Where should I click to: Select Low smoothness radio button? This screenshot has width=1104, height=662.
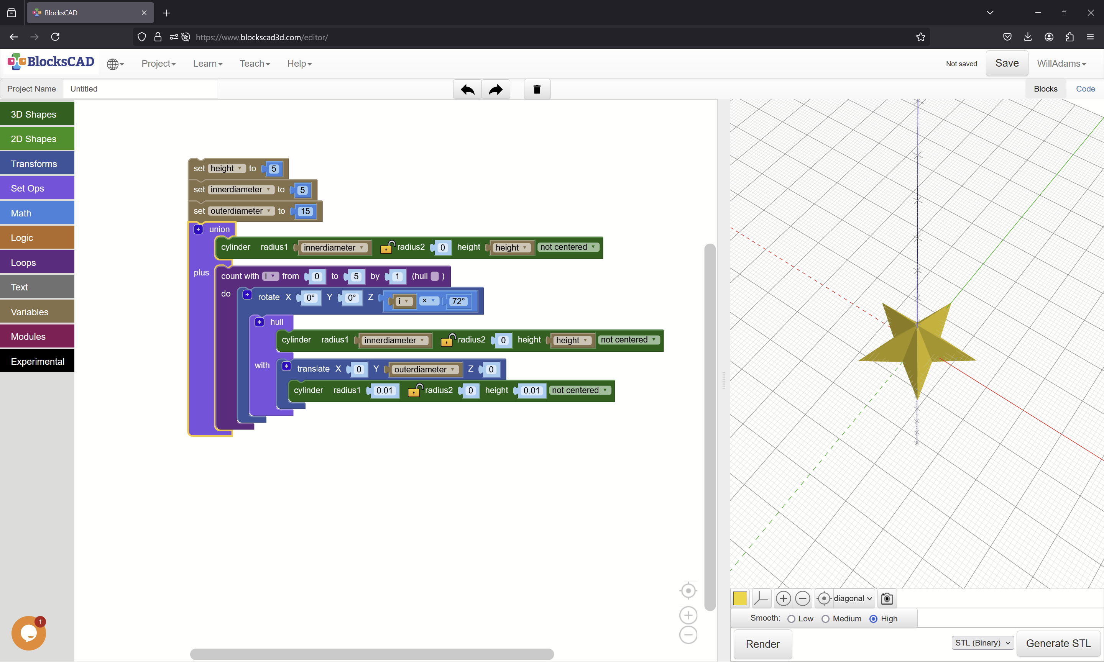tap(791, 619)
